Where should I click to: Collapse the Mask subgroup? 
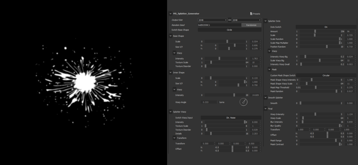point(269,70)
